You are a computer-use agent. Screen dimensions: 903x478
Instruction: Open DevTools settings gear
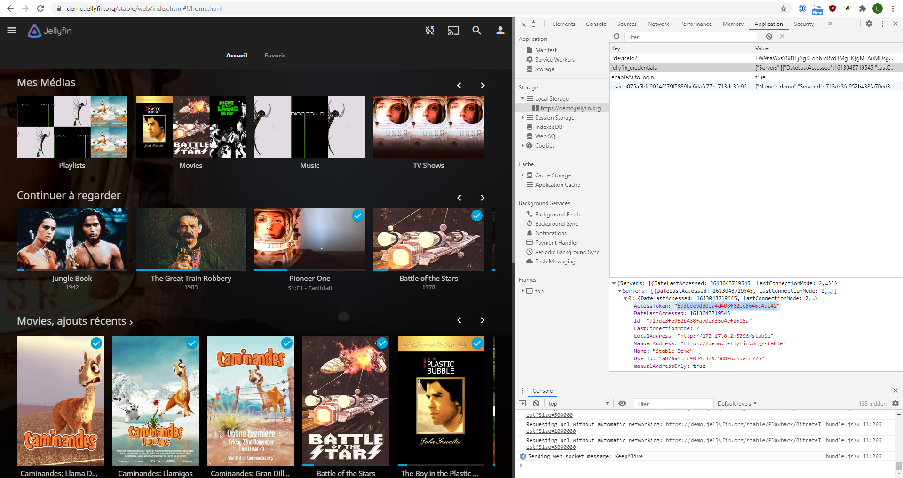(869, 24)
